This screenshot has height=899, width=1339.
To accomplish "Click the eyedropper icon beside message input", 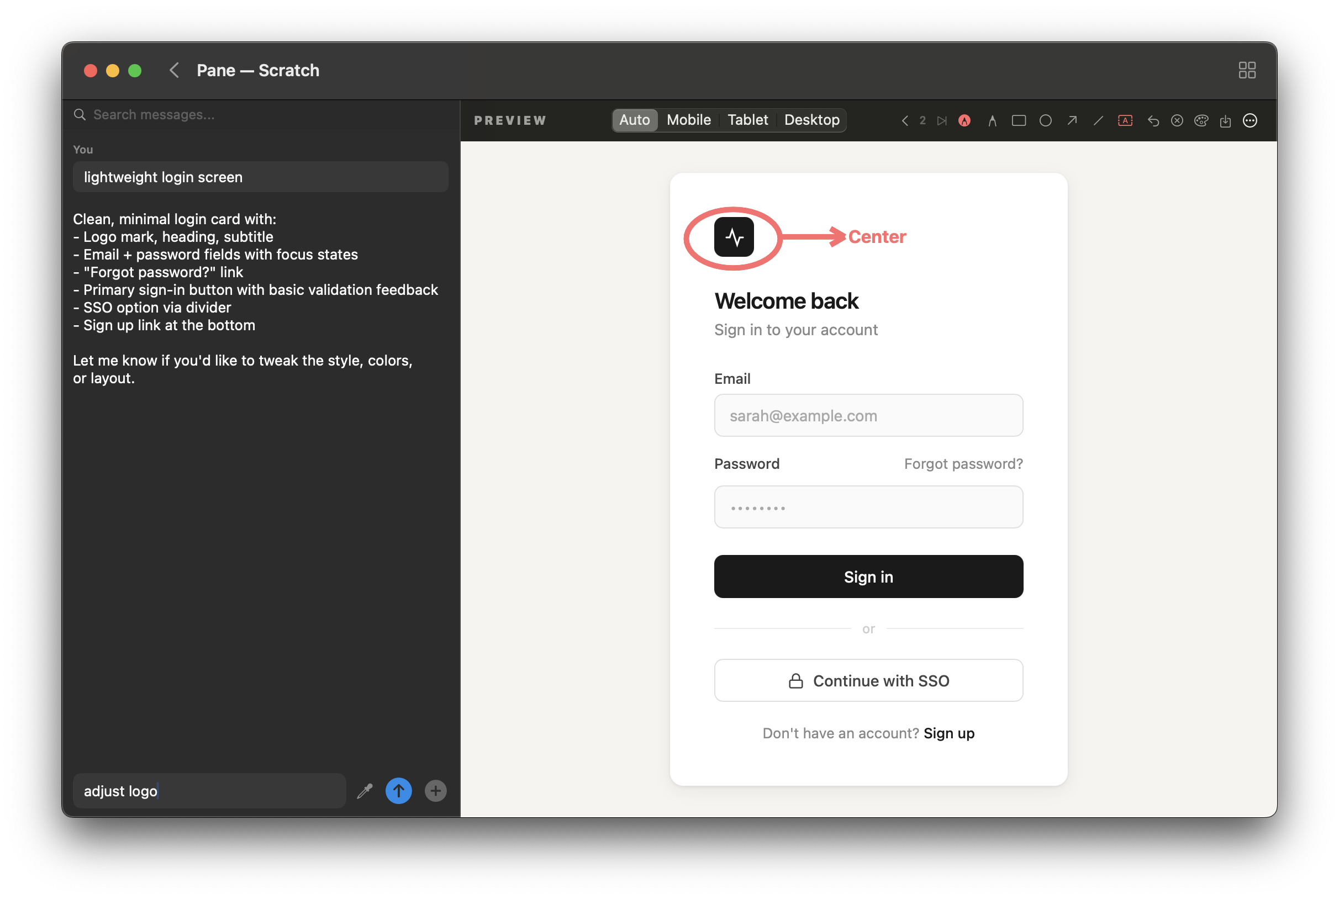I will 365,791.
